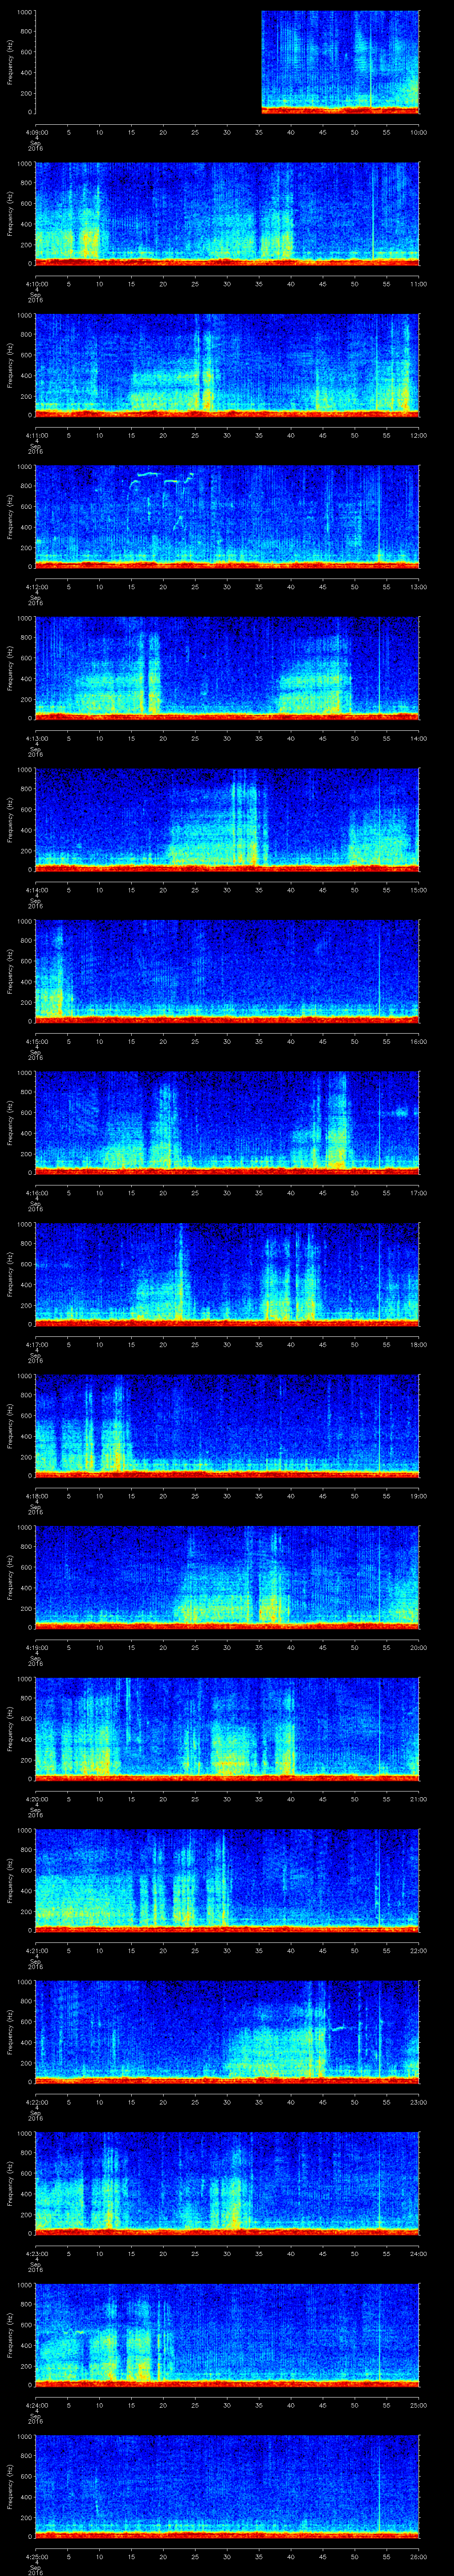Select the spectrogram panel starting at 4:15:00
Image resolution: width=454 pixels, height=2576 pixels.
[227, 970]
